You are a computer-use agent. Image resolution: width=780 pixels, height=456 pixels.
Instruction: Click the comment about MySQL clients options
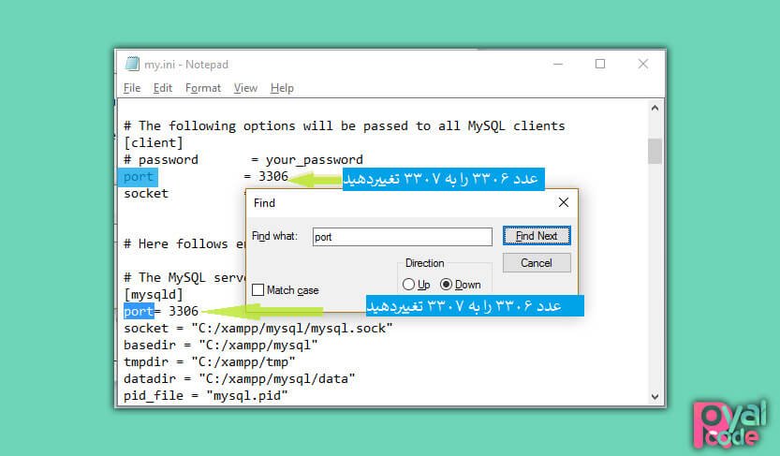[345, 125]
